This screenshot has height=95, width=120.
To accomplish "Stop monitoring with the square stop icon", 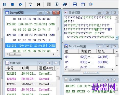I will point(12,4).
